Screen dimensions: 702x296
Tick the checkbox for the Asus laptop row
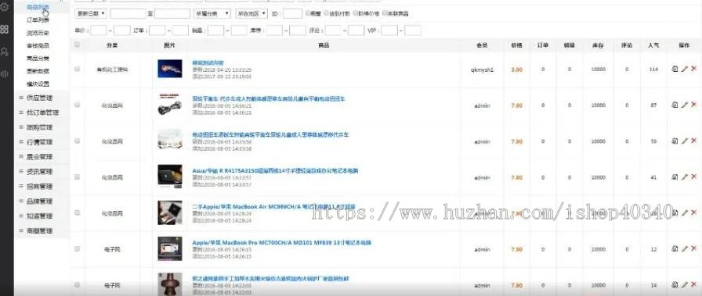coord(77,177)
